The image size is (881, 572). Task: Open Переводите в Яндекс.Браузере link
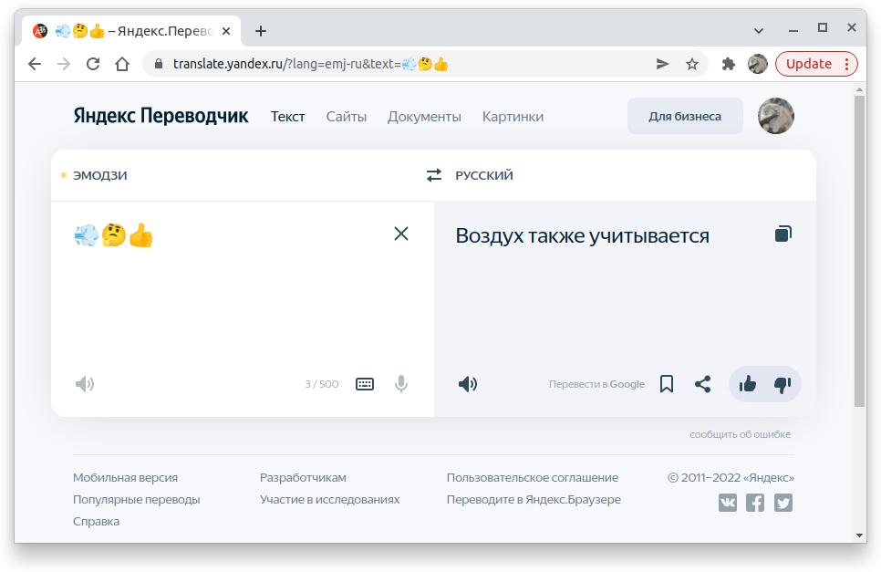(x=534, y=500)
